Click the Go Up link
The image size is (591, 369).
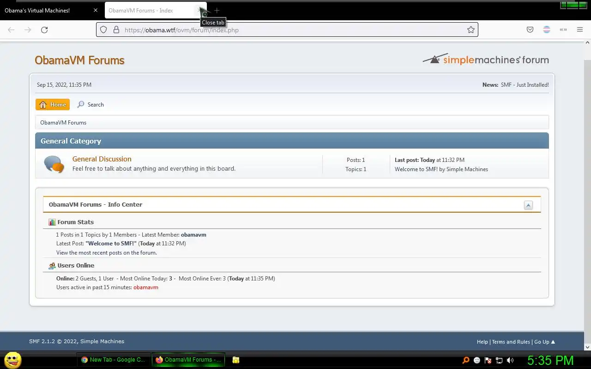pyautogui.click(x=544, y=342)
